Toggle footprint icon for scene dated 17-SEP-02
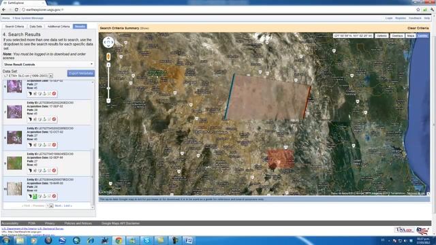The image size is (436, 245). tap(30, 119)
